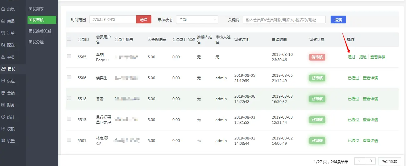Screen dimensions: 406x166
Task: Check the select-all checkbox in table header
Action: point(69,39)
